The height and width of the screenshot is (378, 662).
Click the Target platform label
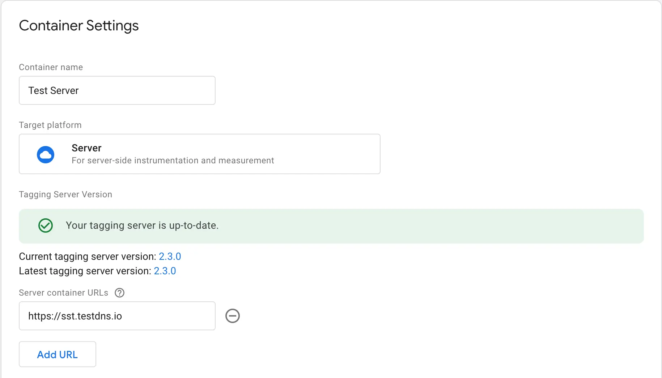[x=50, y=125]
